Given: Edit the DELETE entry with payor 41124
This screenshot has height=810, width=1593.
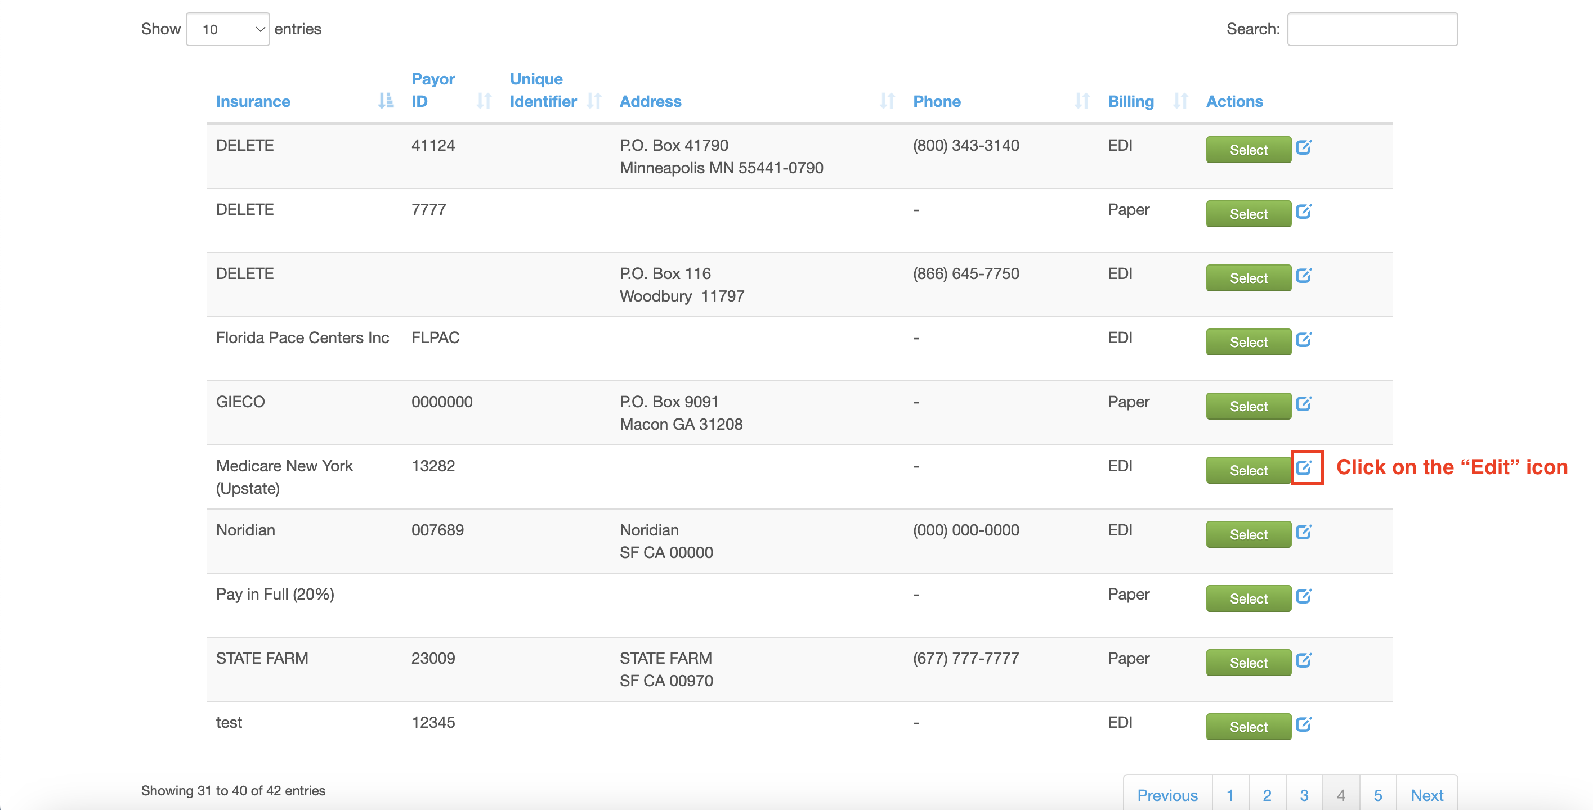Looking at the screenshot, I should [x=1304, y=147].
